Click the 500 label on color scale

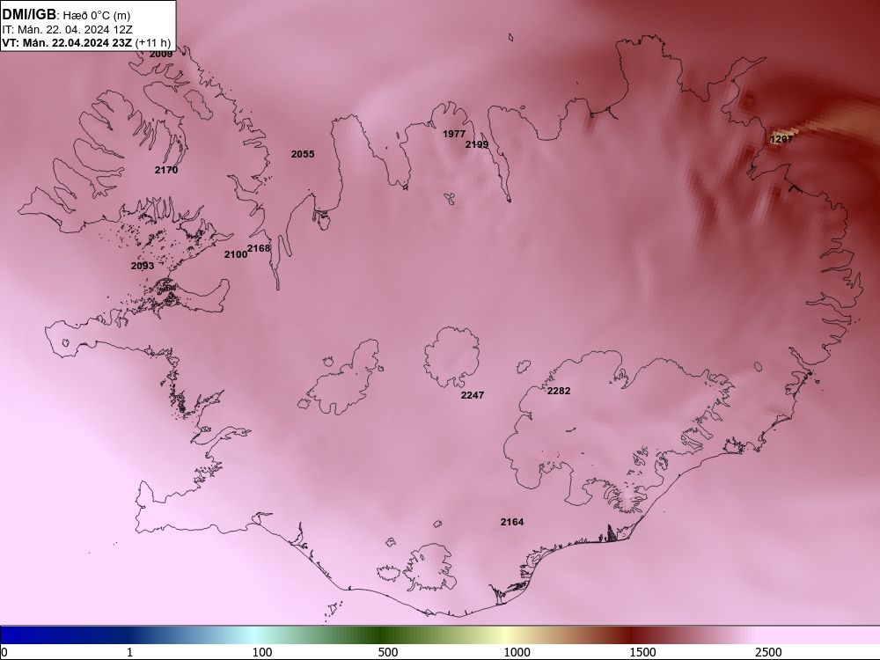pyautogui.click(x=388, y=652)
